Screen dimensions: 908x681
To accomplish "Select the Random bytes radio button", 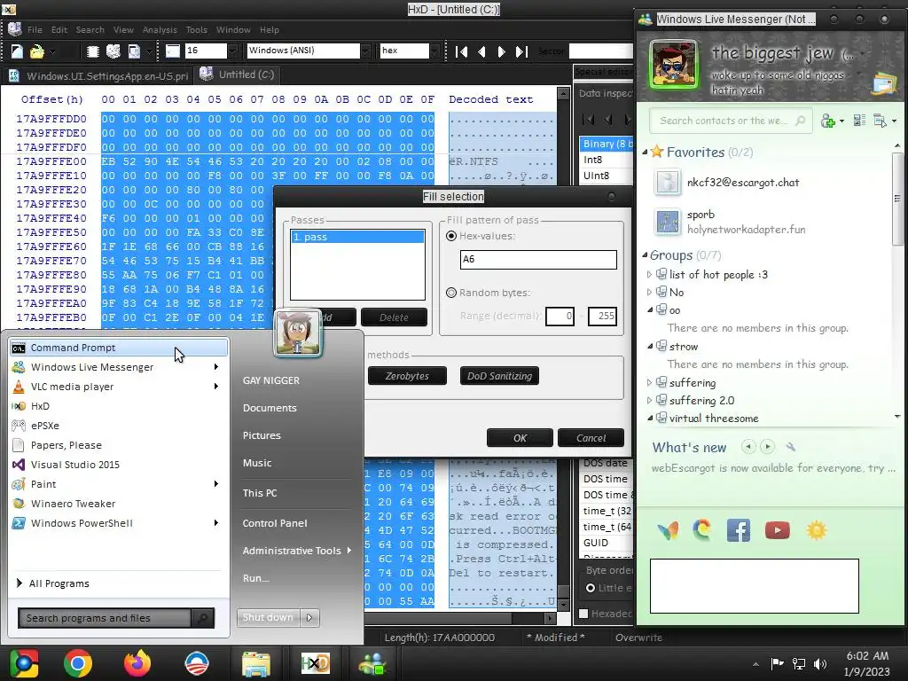I will pos(451,293).
